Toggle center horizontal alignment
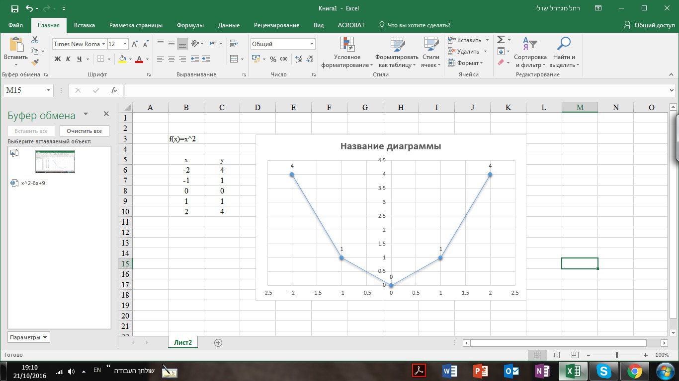The height and width of the screenshot is (381, 679). point(171,59)
